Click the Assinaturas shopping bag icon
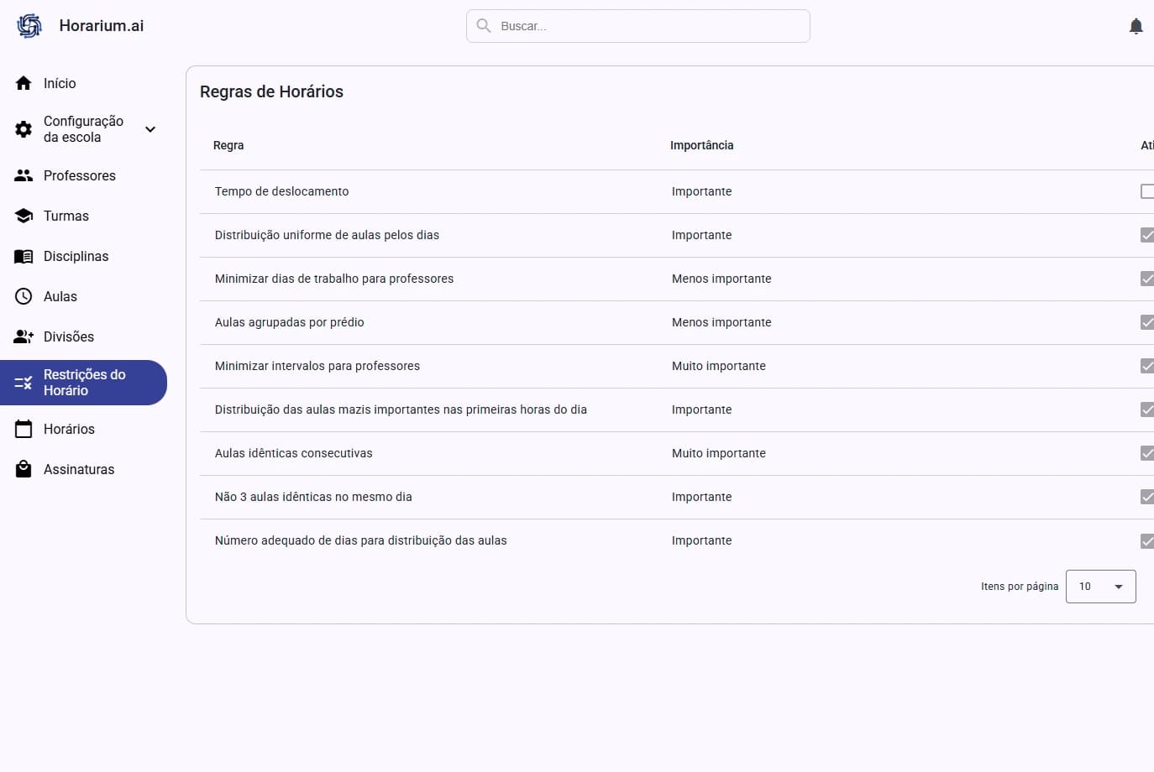The width and height of the screenshot is (1154, 772). 24,469
